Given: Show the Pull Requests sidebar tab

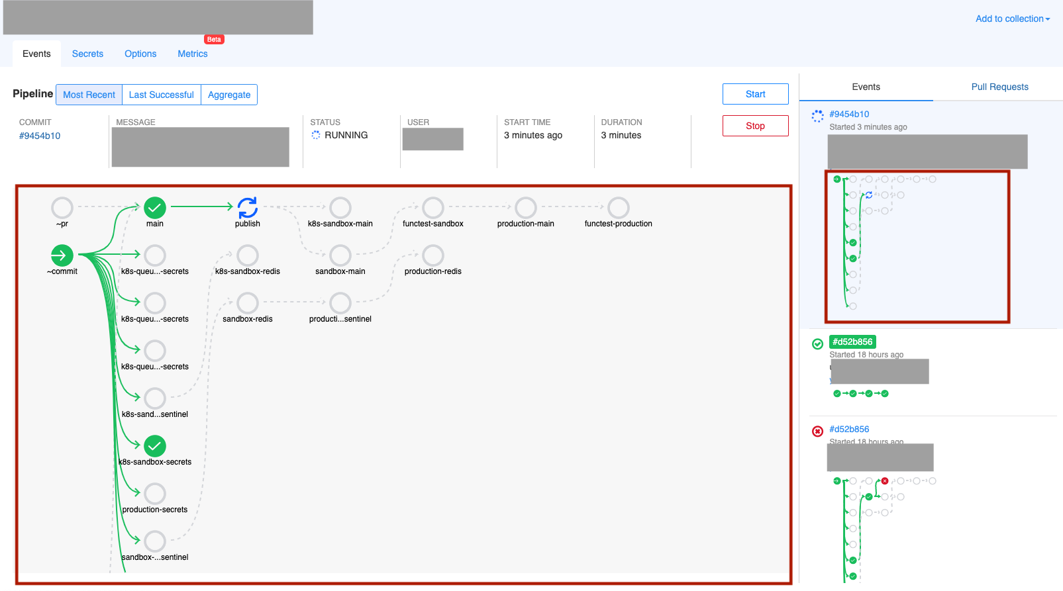Looking at the screenshot, I should (x=999, y=87).
